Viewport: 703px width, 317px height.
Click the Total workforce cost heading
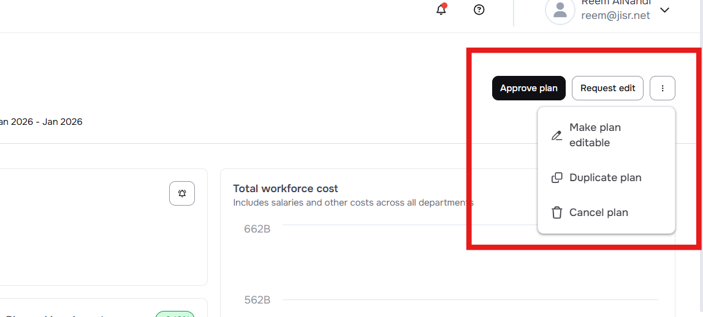tap(286, 188)
